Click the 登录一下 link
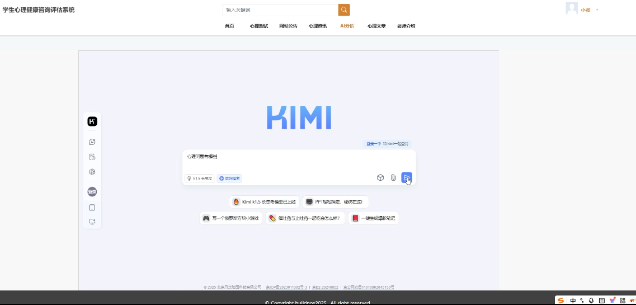This screenshot has width=636, height=305. pos(374,144)
